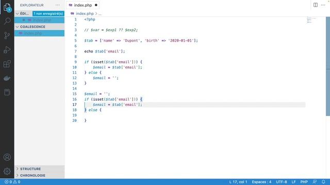
Task: Click the '1 non enregistré(s)' badge
Action: [48, 14]
